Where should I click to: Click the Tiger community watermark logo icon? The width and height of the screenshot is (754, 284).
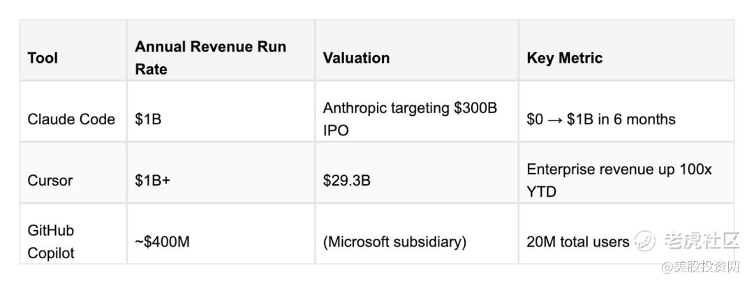[645, 241]
